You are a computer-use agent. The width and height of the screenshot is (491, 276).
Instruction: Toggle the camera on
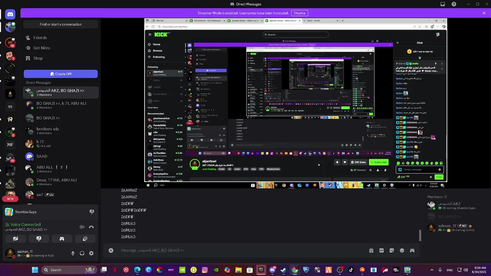(16, 238)
